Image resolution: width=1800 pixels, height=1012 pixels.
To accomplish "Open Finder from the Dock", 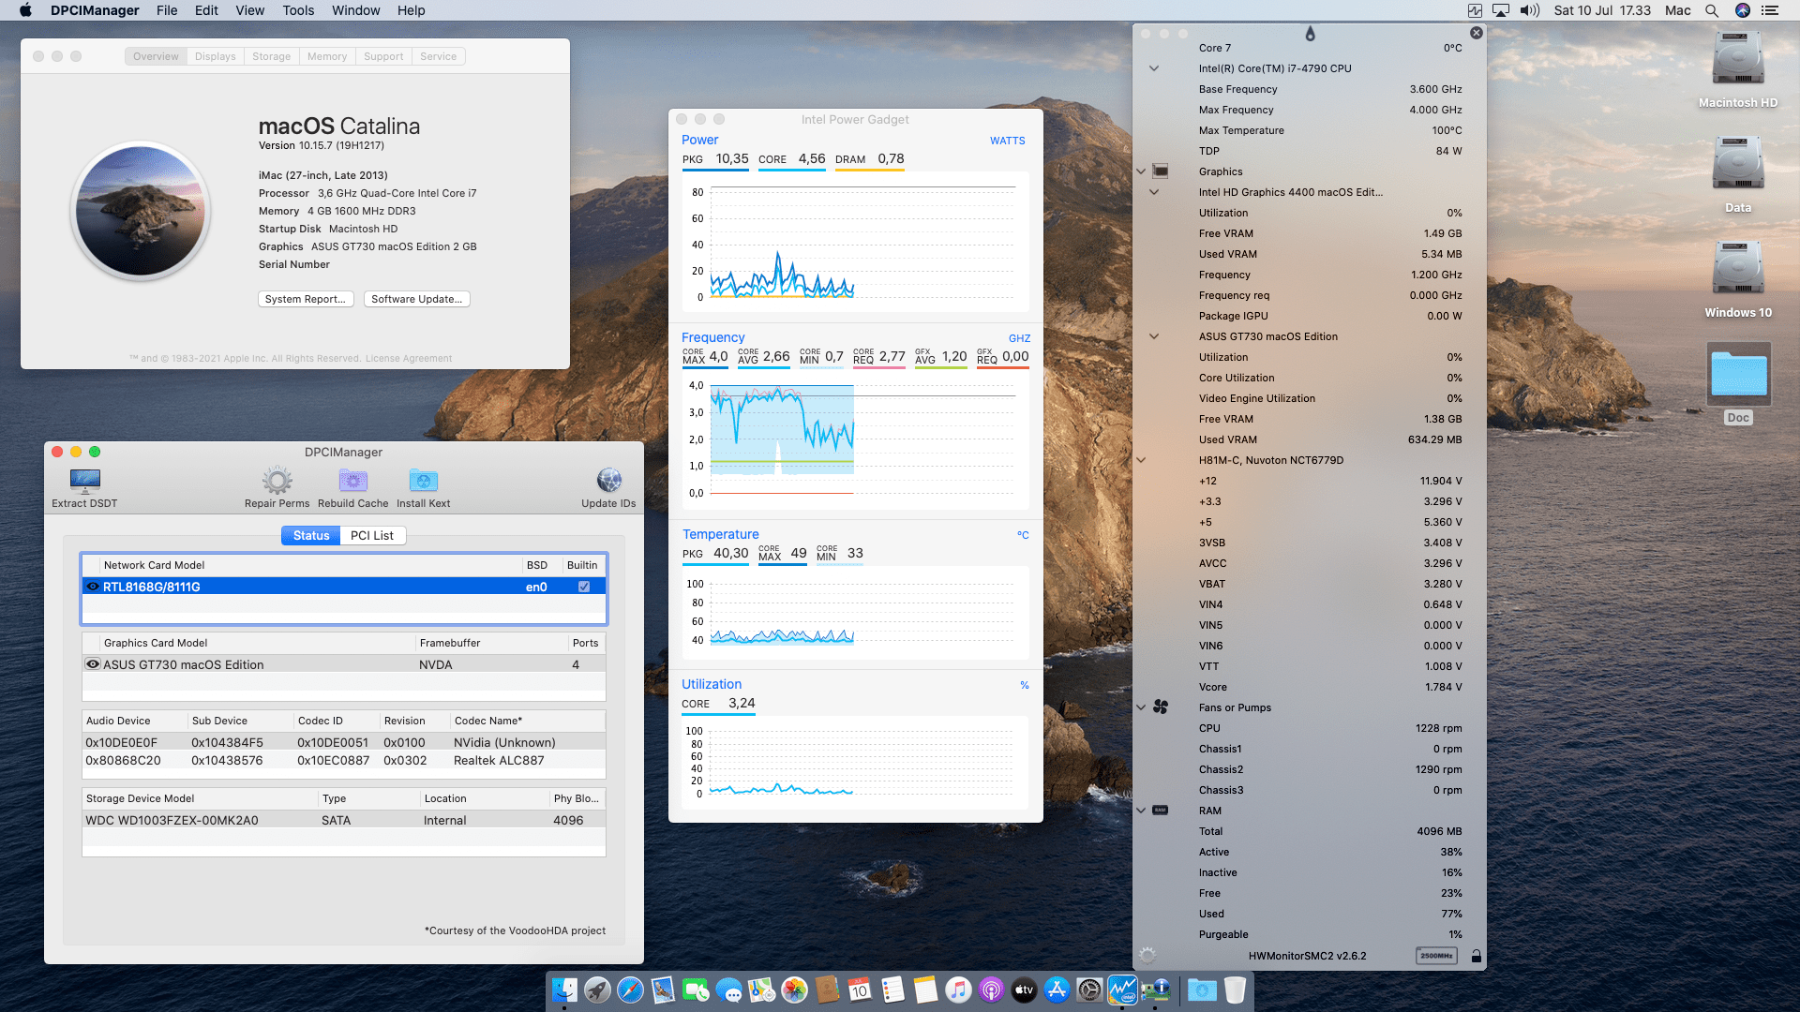I will tap(564, 990).
